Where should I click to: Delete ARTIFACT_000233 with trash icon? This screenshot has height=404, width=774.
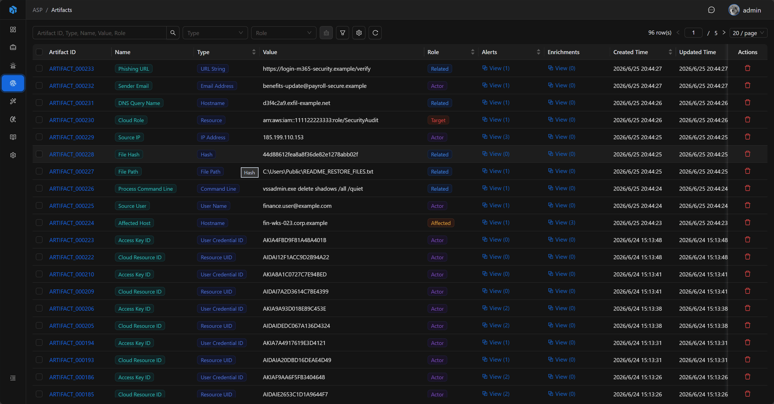pos(748,68)
